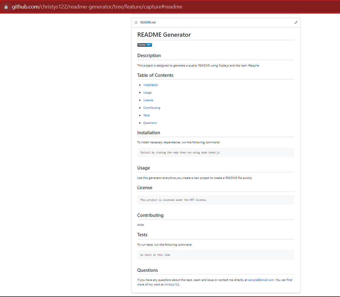Visit the christys122 profile link
340x297 pixels.
[172, 285]
